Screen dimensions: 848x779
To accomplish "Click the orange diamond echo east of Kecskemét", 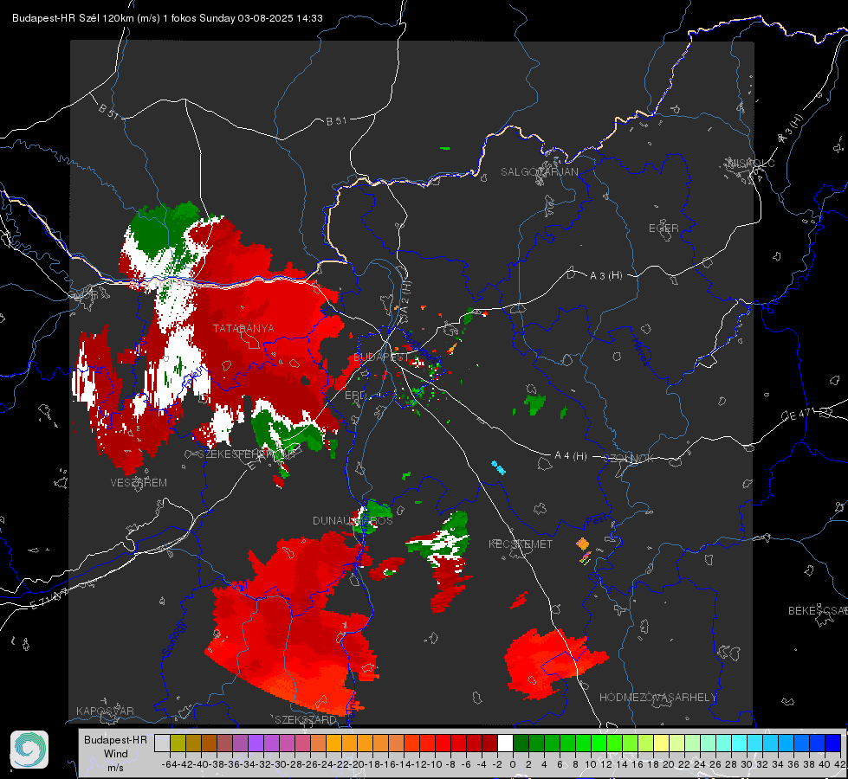I will [x=582, y=544].
